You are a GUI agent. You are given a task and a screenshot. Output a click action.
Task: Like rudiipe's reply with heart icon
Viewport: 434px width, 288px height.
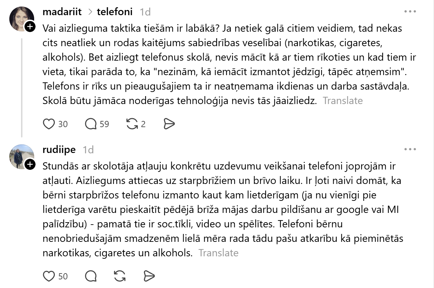pos(49,276)
